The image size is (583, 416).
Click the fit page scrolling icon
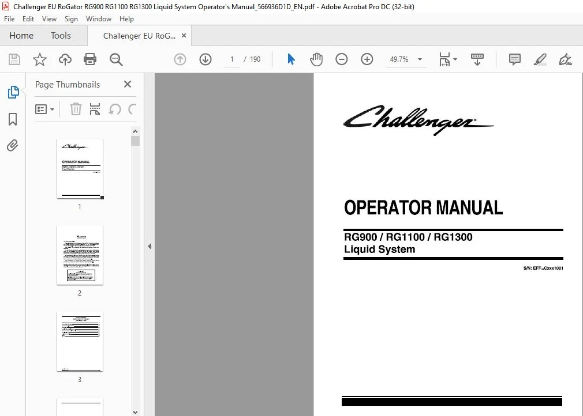(x=444, y=59)
